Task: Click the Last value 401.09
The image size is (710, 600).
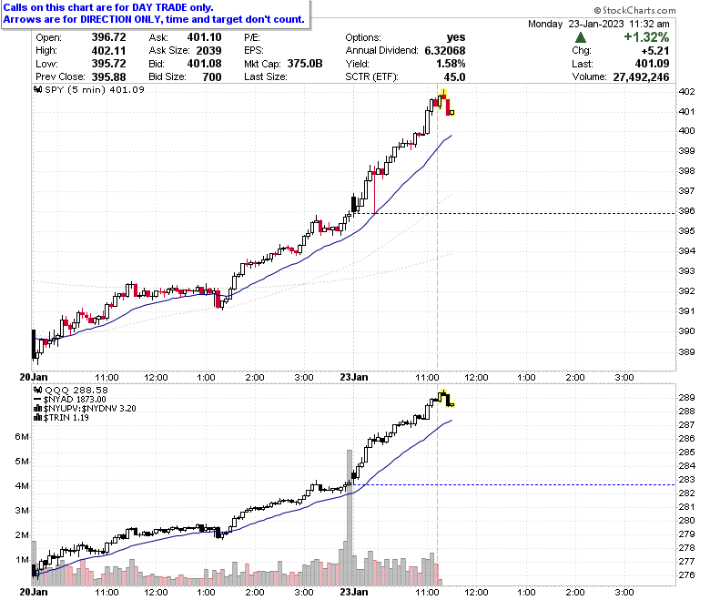Action: [652, 64]
